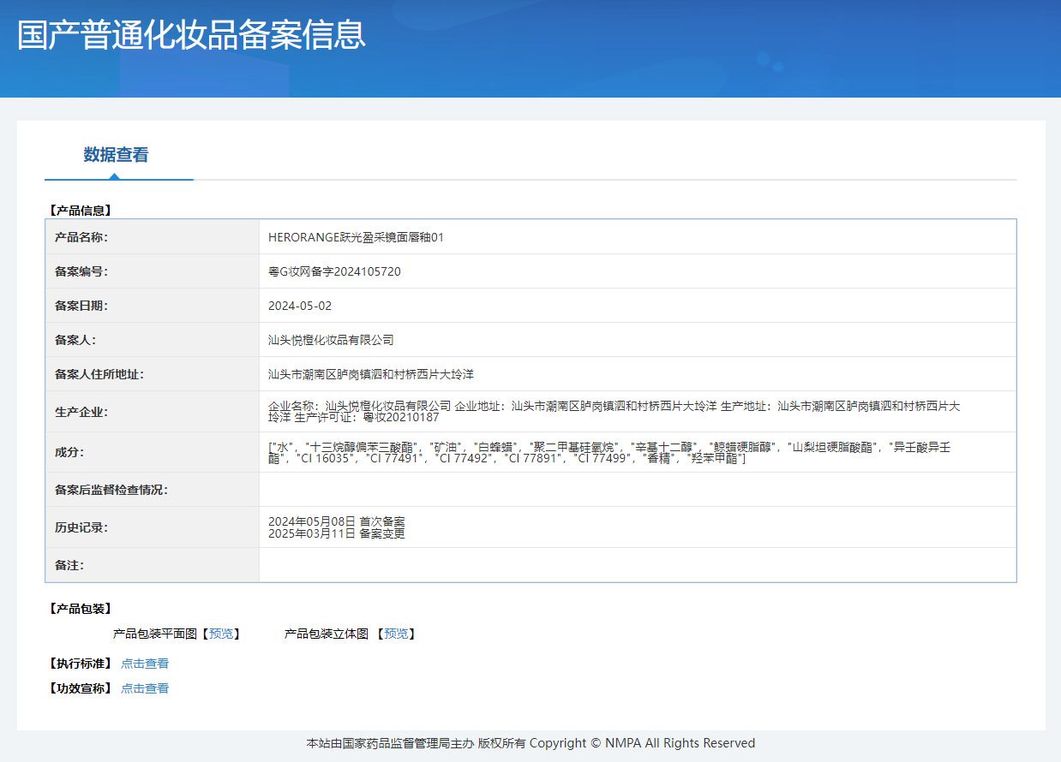
Task: Click the 备案人 value 汕头悦橙化妆品有限公司
Action: pos(331,340)
